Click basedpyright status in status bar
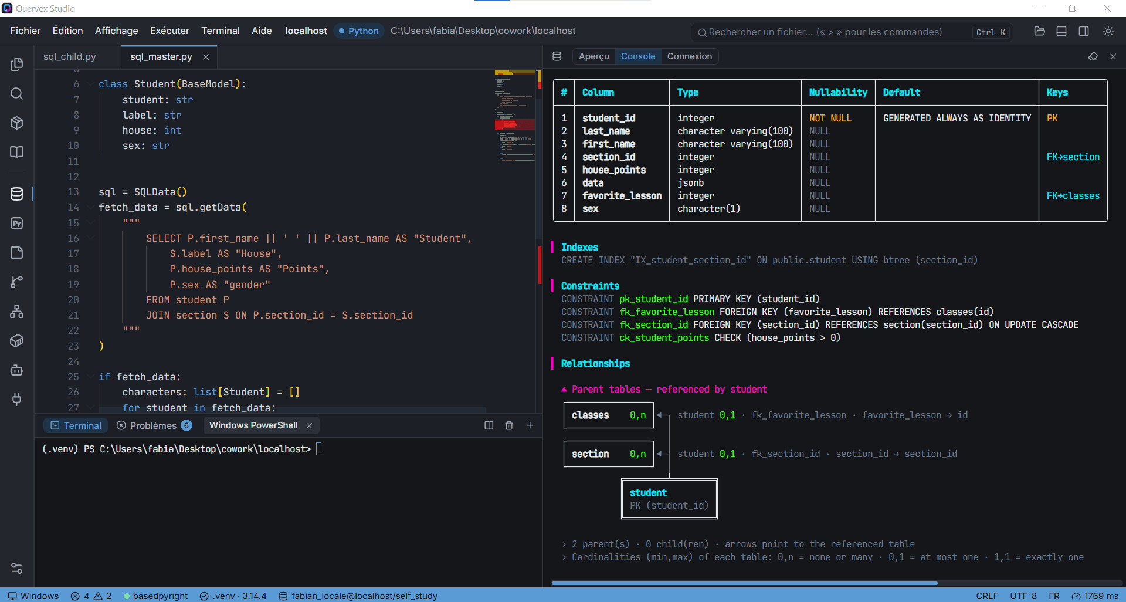Image resolution: width=1126 pixels, height=602 pixels. tap(155, 596)
